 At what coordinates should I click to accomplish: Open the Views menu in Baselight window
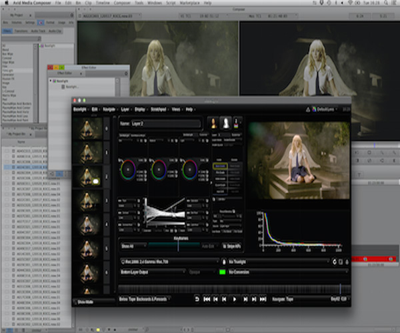pyautogui.click(x=176, y=109)
